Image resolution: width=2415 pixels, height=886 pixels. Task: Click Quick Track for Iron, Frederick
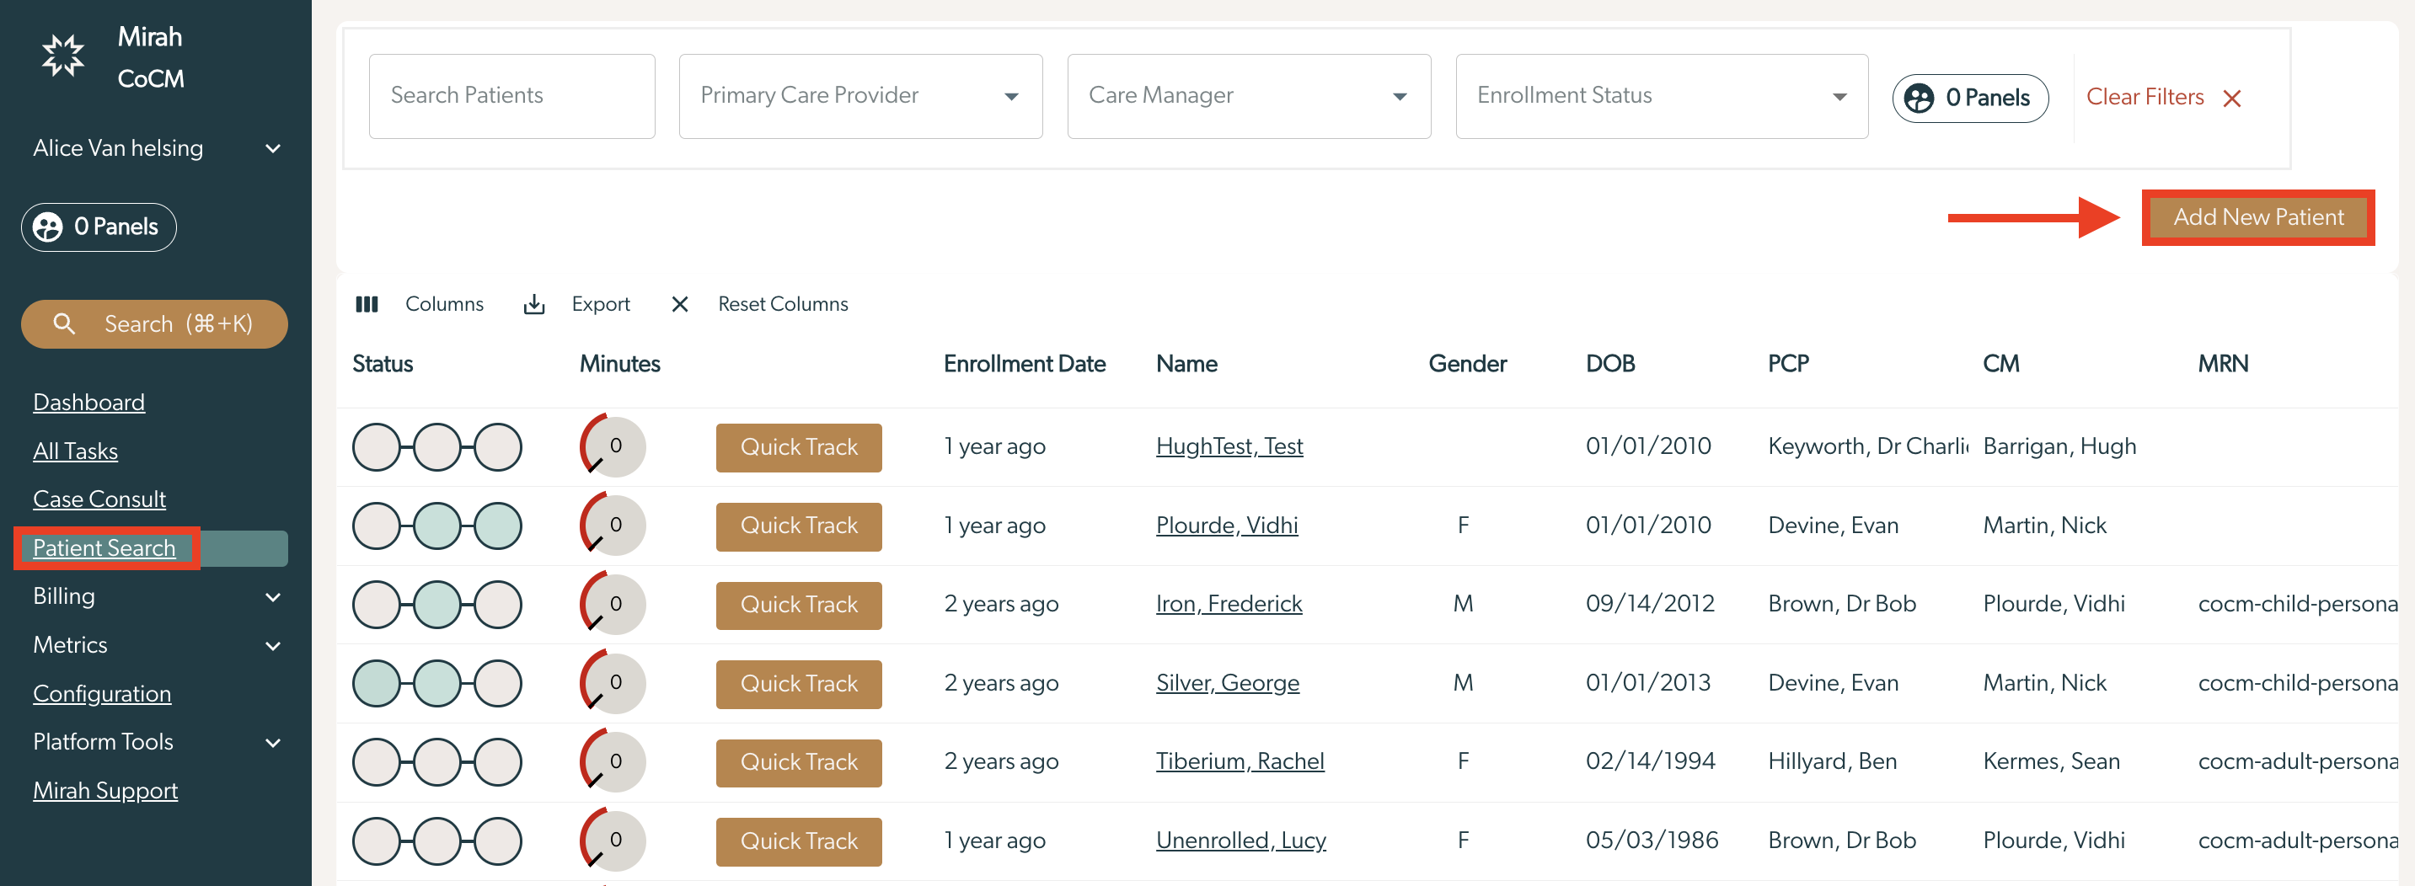point(799,605)
